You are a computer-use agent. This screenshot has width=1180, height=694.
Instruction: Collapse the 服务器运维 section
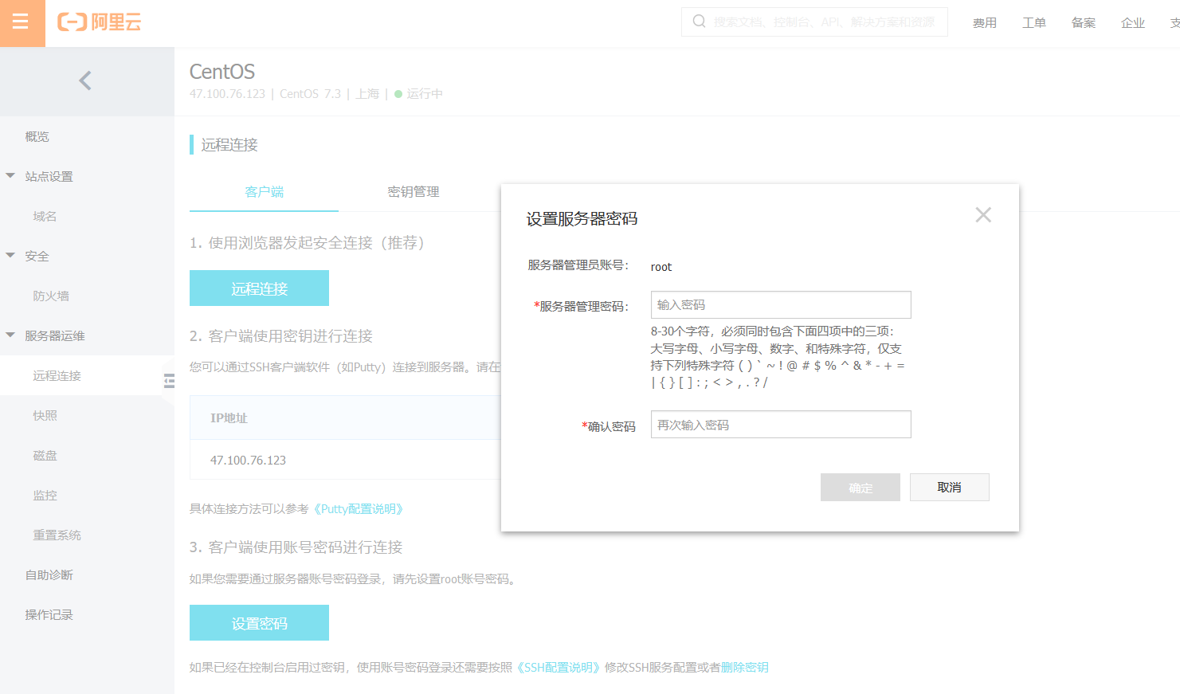pyautogui.click(x=9, y=335)
